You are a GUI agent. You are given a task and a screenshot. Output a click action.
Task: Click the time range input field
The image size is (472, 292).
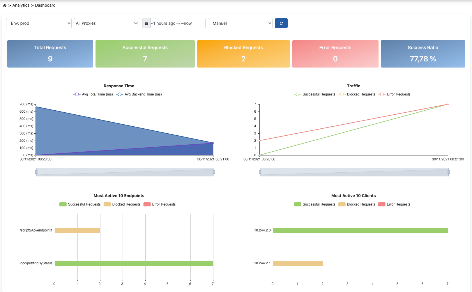(x=178, y=23)
